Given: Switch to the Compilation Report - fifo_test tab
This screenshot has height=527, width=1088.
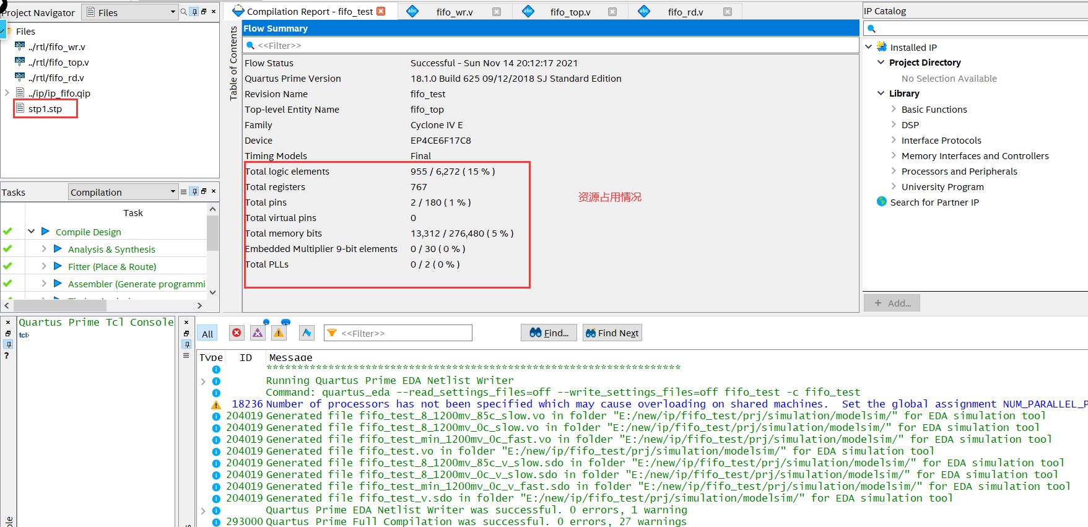Looking at the screenshot, I should tap(310, 12).
